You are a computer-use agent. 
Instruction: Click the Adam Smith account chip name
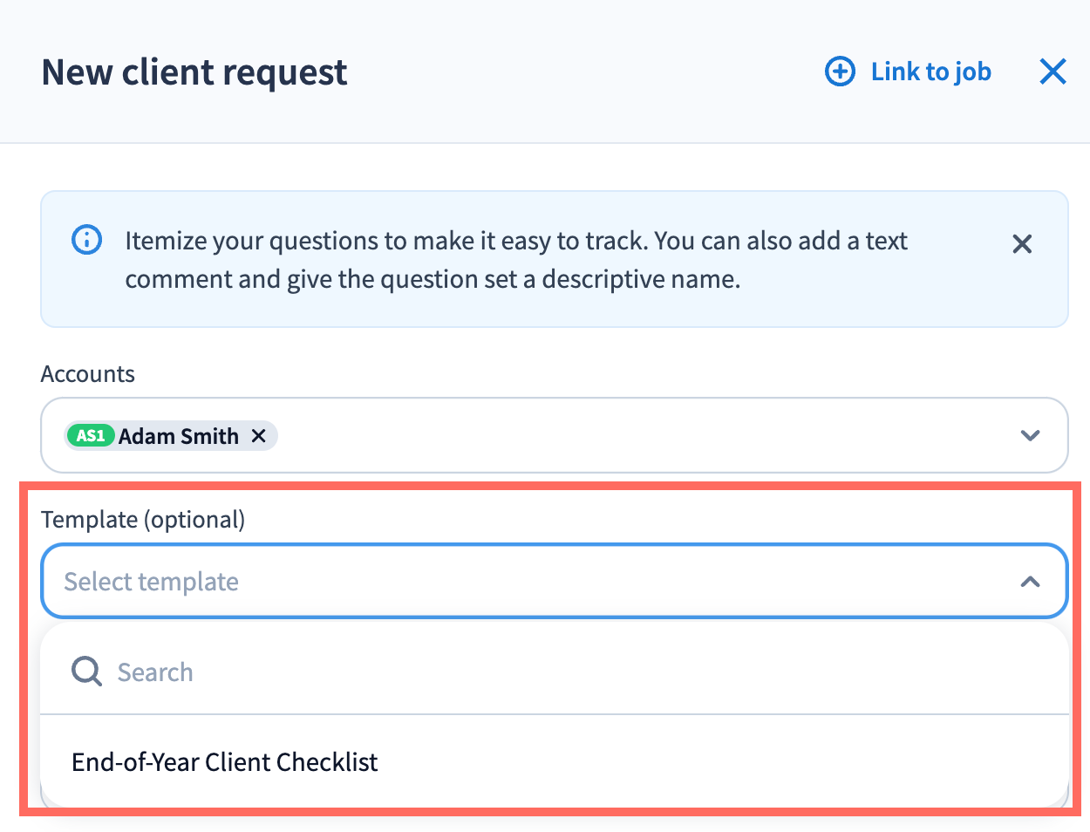(x=179, y=435)
